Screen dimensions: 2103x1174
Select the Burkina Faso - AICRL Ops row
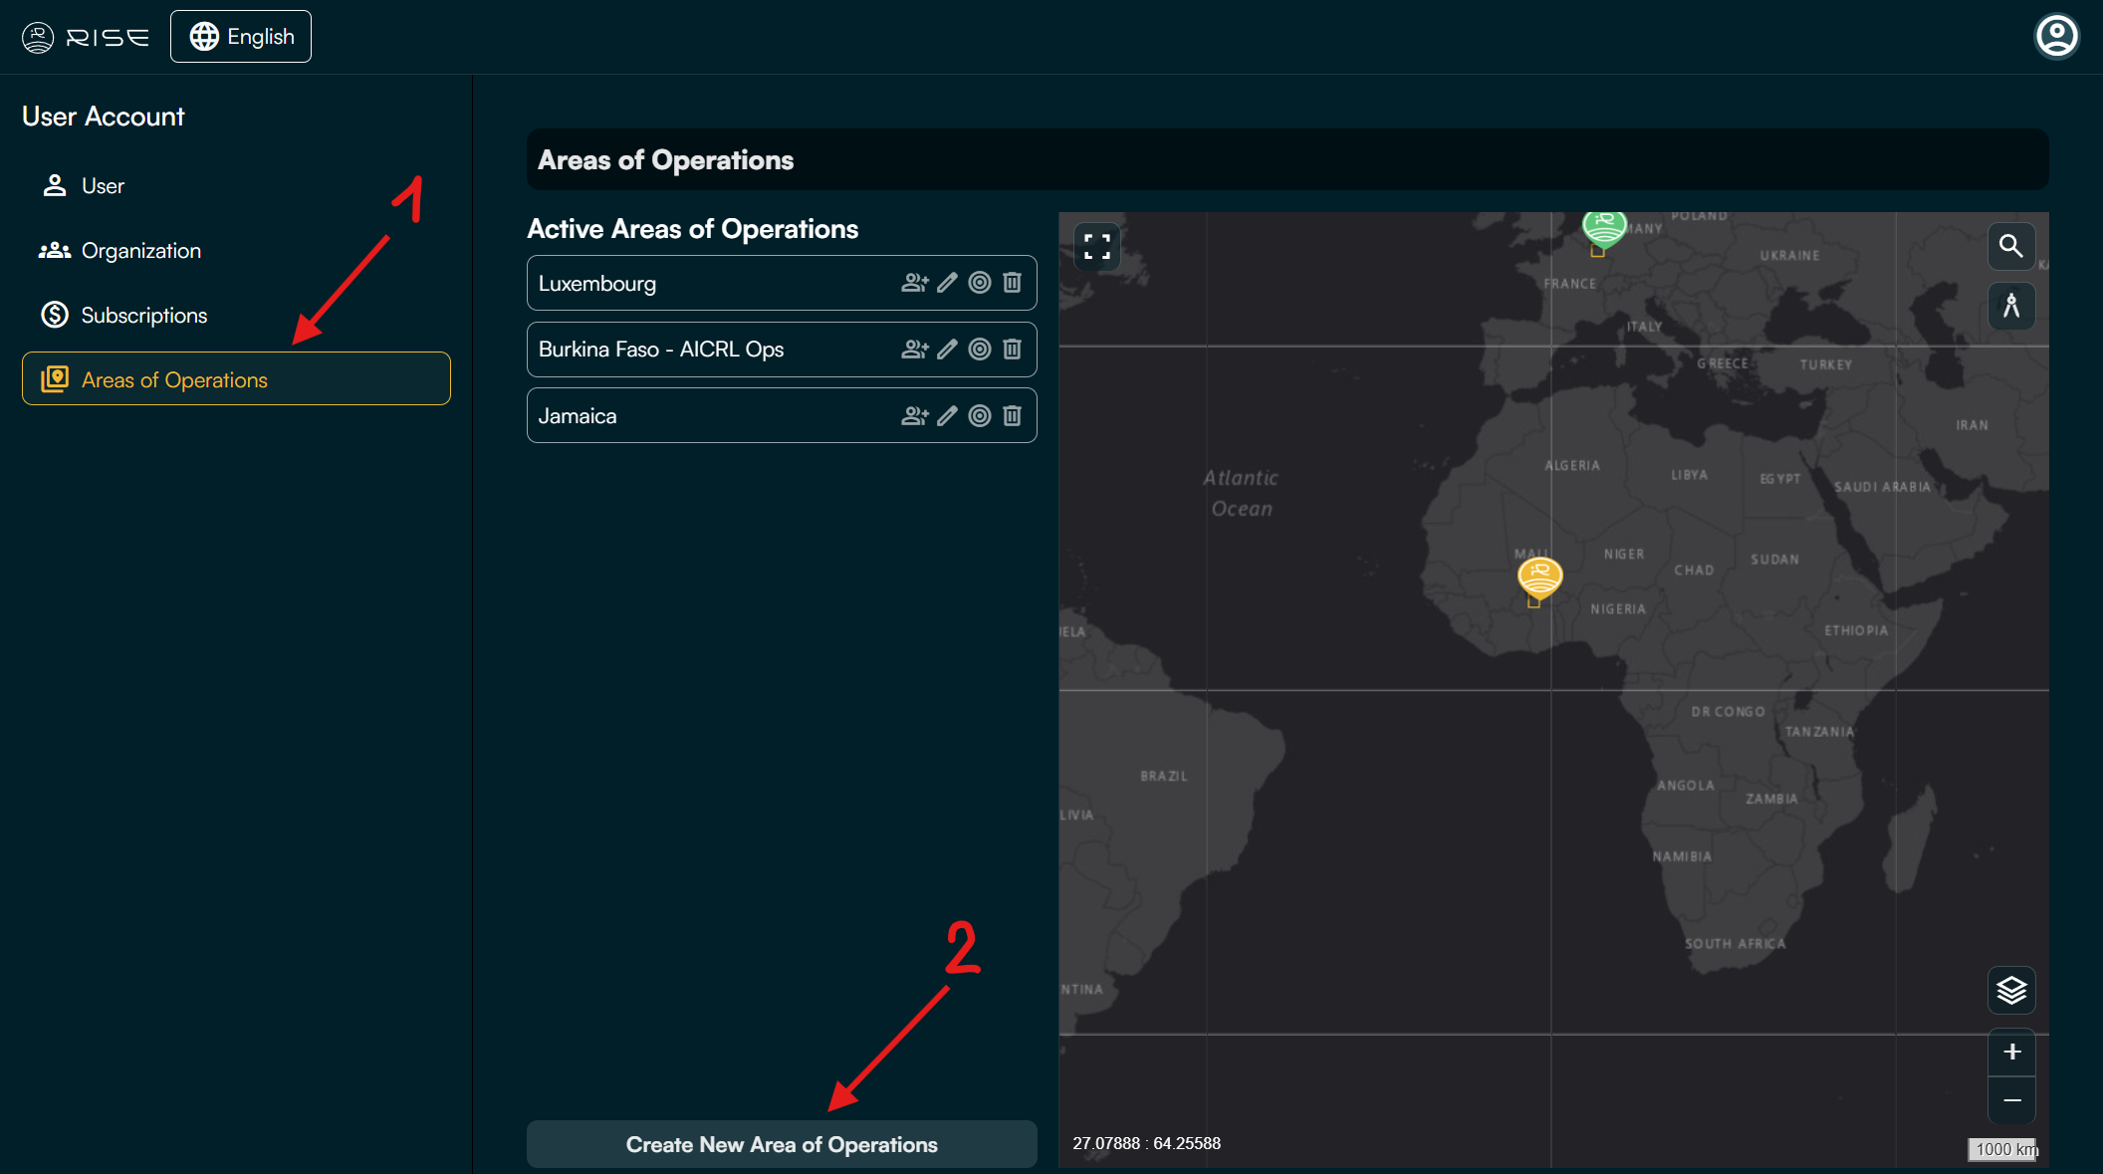pos(782,350)
